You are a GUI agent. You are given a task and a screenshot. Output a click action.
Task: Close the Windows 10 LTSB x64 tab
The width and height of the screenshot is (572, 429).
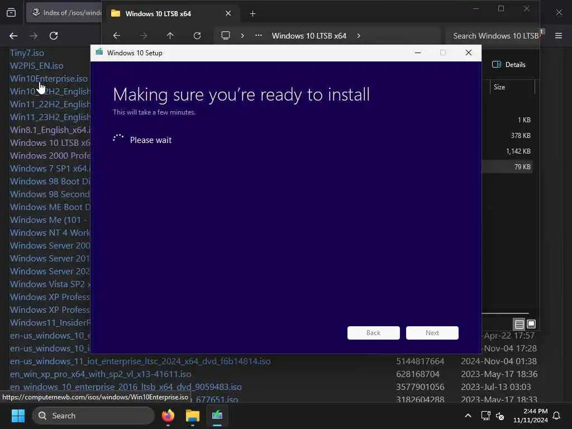click(x=228, y=13)
